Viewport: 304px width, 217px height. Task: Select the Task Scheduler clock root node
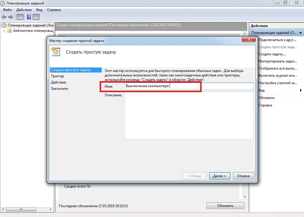tap(4, 25)
